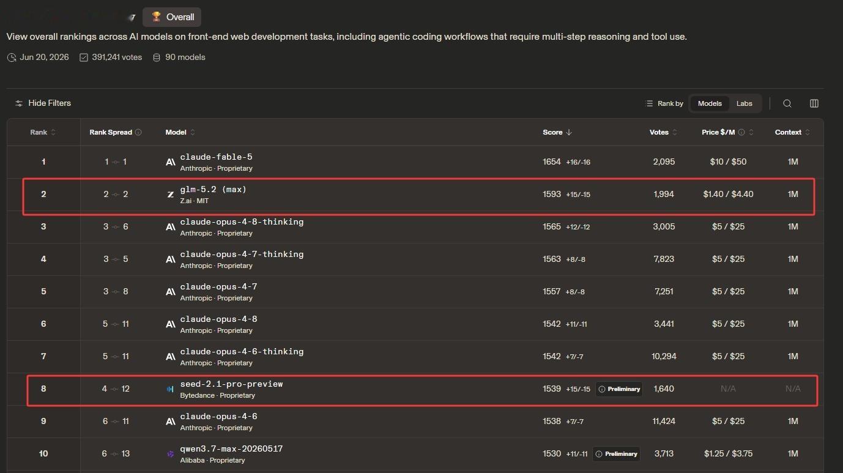Viewport: 843px width, 473px height.
Task: Click the 90 models label
Action: point(179,58)
